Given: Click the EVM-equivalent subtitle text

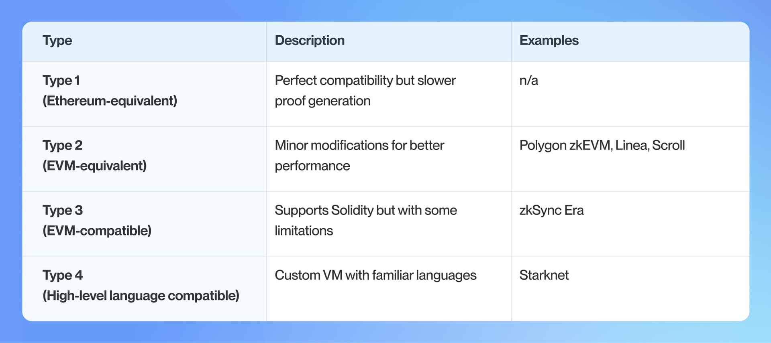Looking at the screenshot, I should click(x=94, y=166).
